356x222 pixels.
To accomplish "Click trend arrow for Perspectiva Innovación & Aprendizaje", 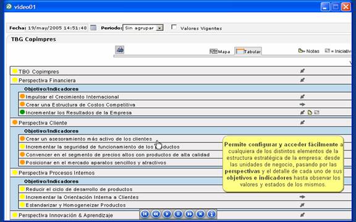I will tap(302, 215).
